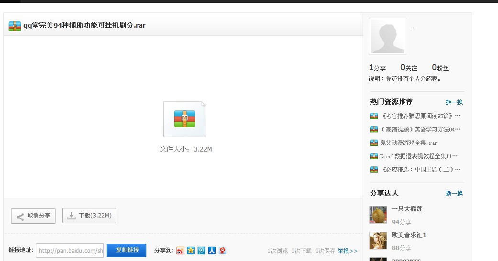Open 一只大榴莲 sharer profile name
This screenshot has height=261, width=498.
coord(407,208)
